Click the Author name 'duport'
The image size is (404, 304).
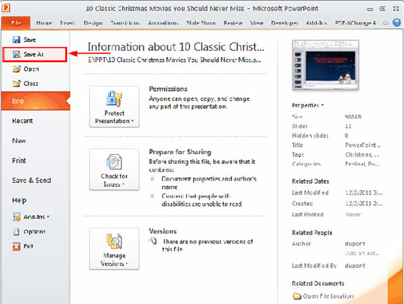coord(355,244)
